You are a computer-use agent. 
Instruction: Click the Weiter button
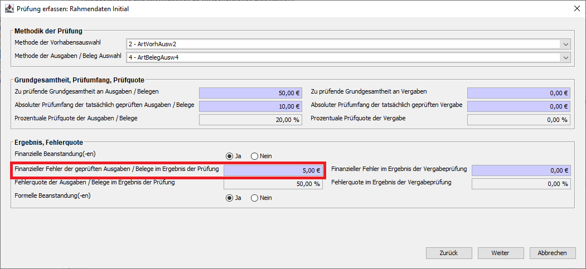pos(500,253)
